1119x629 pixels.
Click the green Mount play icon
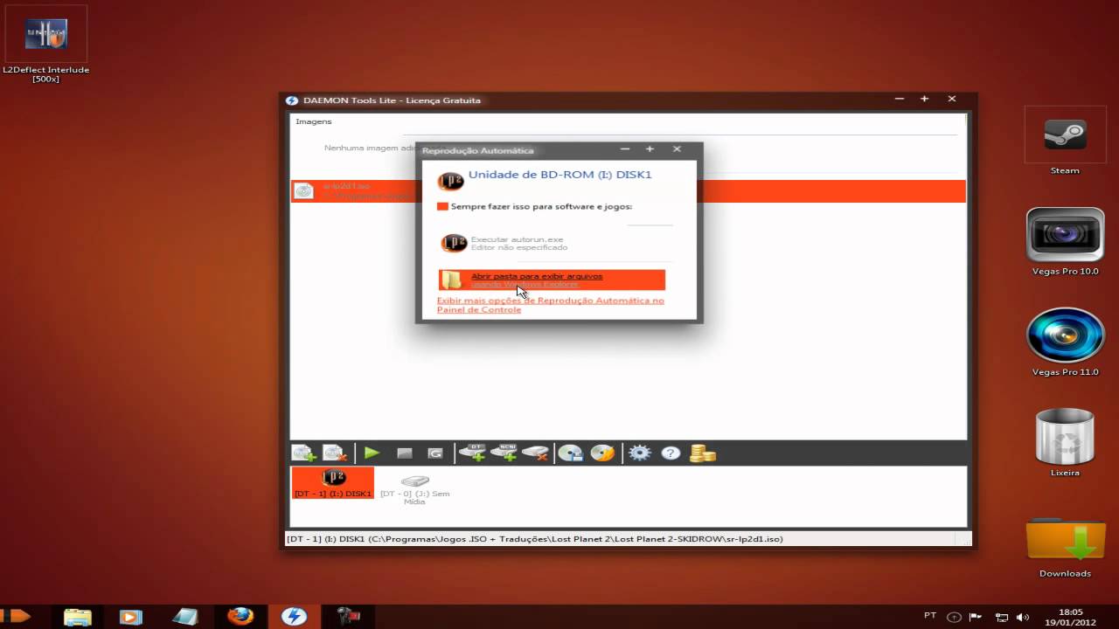pyautogui.click(x=372, y=453)
